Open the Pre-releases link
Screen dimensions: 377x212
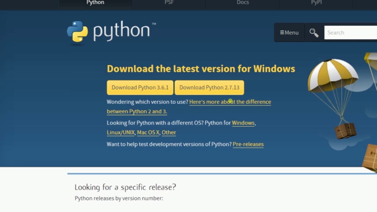click(x=248, y=144)
